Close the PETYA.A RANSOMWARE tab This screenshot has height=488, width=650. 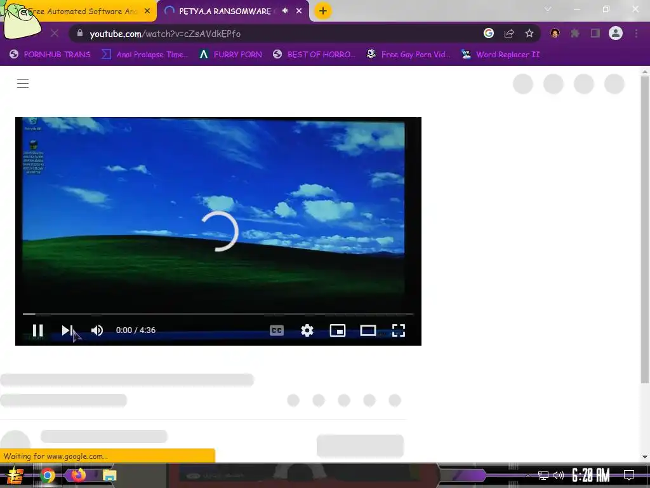pyautogui.click(x=299, y=11)
